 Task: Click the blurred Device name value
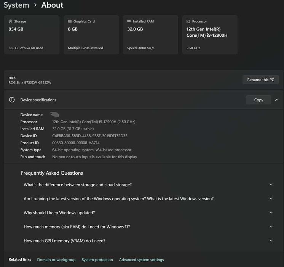coord(55,114)
